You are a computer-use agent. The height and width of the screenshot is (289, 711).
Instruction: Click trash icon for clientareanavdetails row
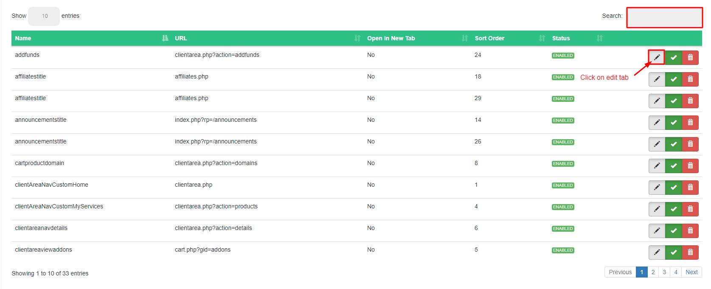point(690,230)
